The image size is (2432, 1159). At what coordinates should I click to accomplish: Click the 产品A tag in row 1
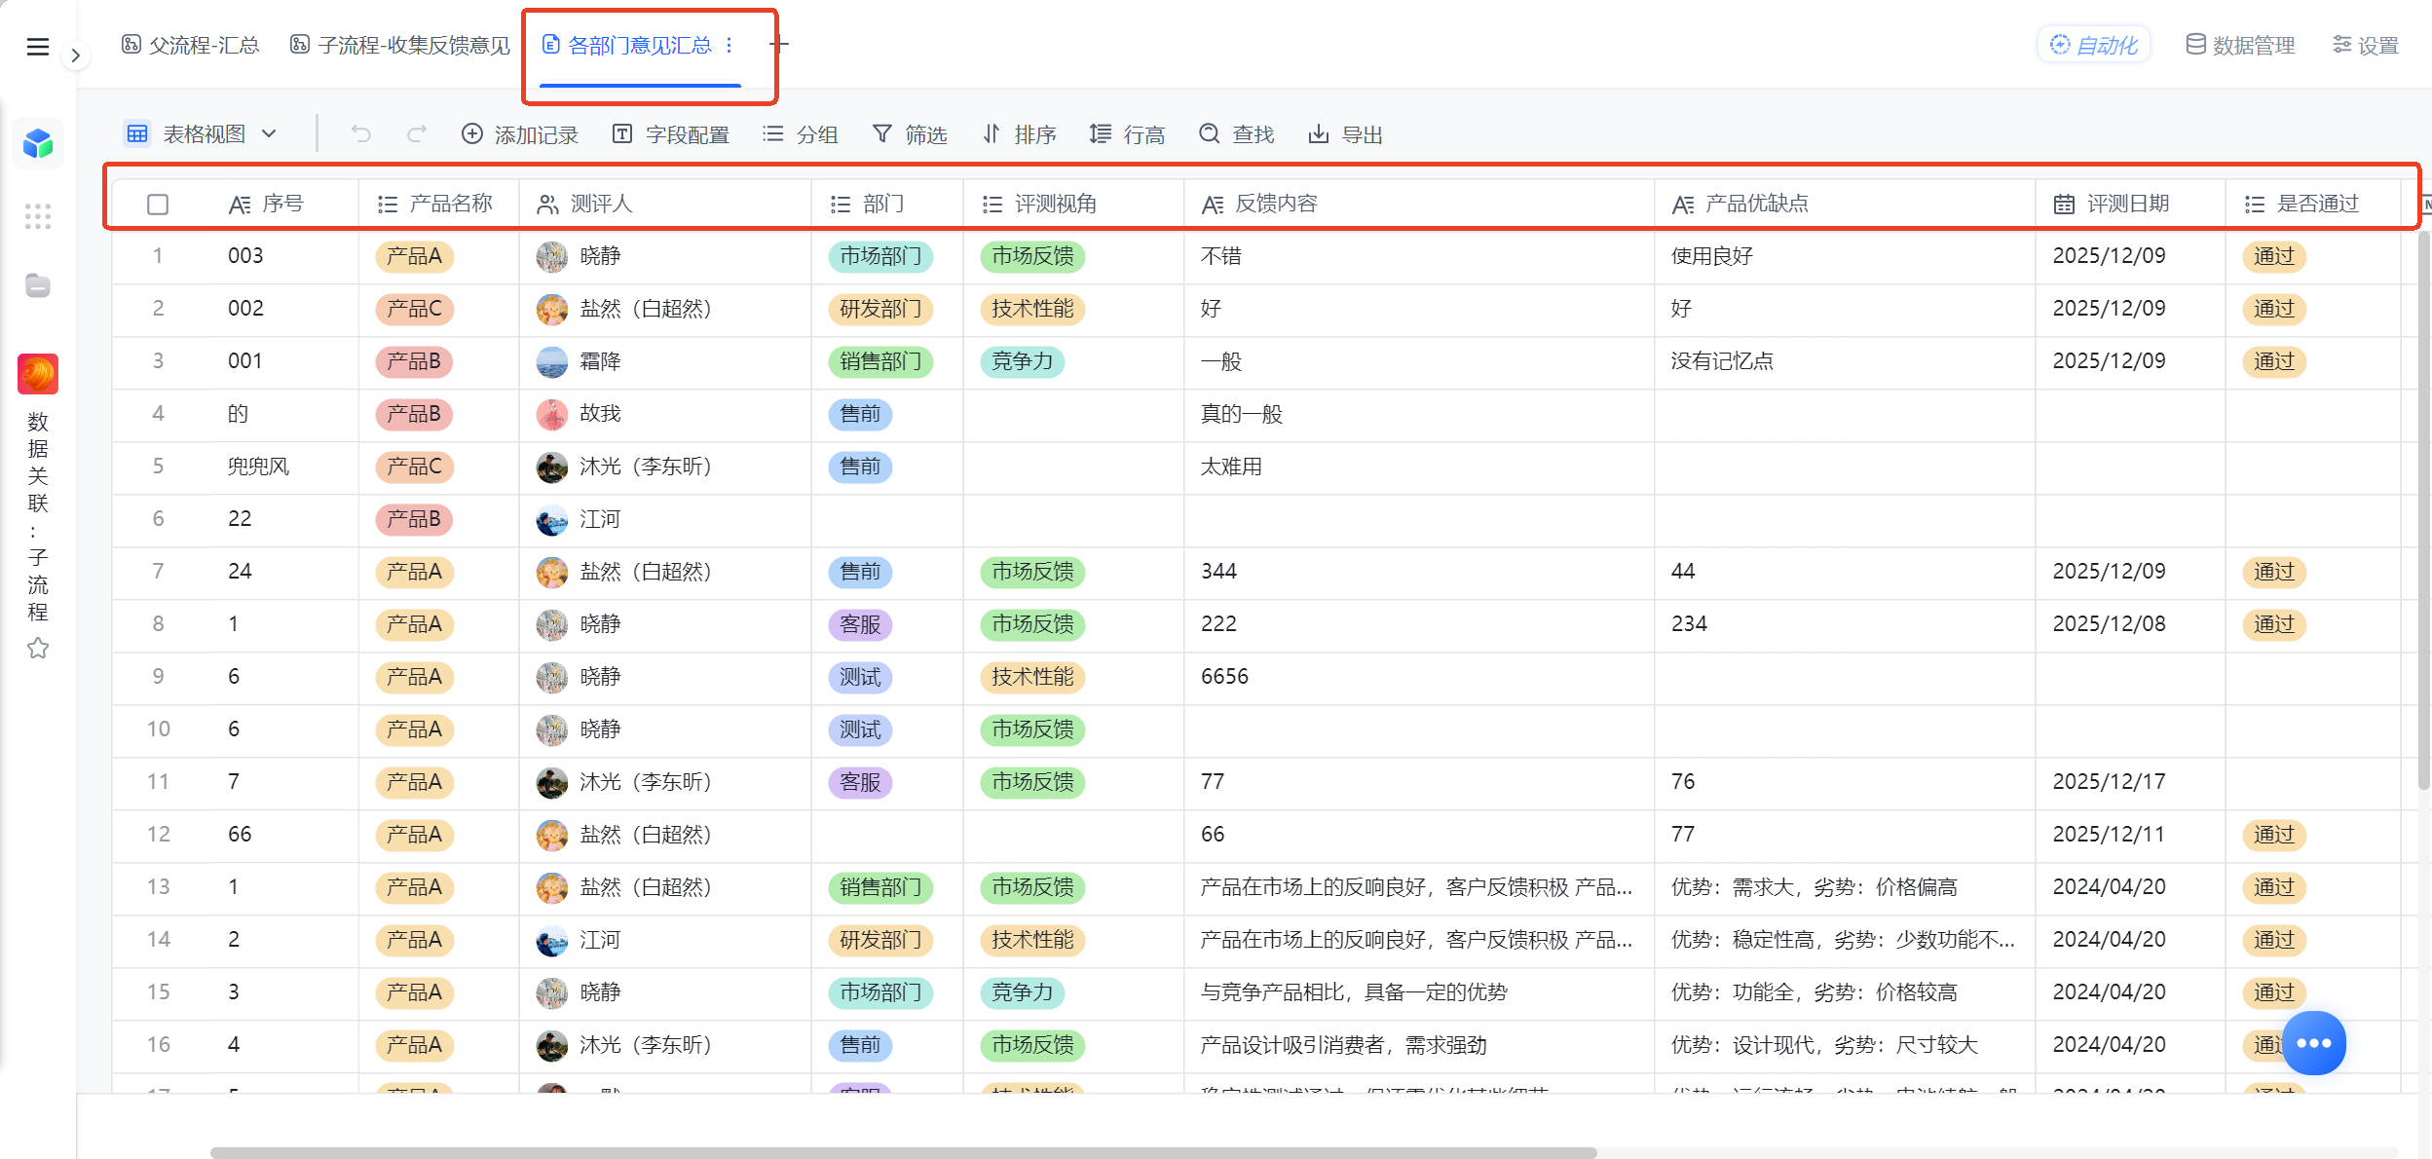coord(414,256)
